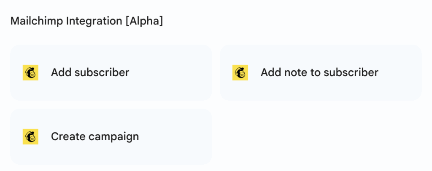Choose the Mailchimp action for subscriber notes
This screenshot has height=171, width=432.
tap(321, 72)
